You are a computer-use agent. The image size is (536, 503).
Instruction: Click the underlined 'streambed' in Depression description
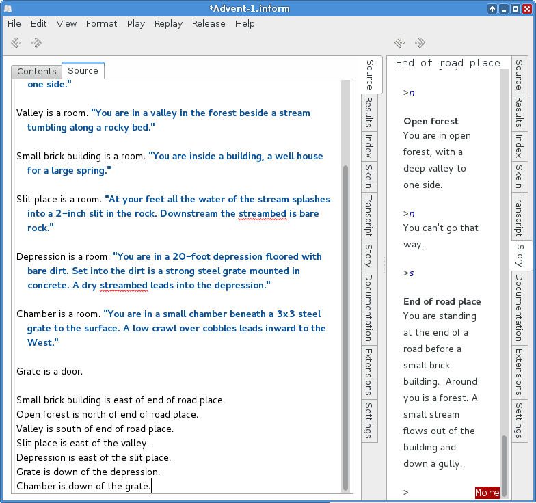point(123,286)
